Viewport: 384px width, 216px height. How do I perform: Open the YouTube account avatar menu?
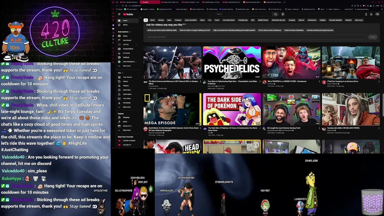[377, 14]
